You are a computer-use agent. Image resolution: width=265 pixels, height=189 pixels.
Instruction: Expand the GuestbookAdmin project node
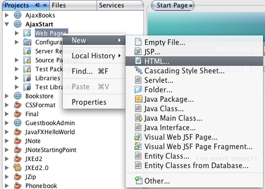[7, 123]
